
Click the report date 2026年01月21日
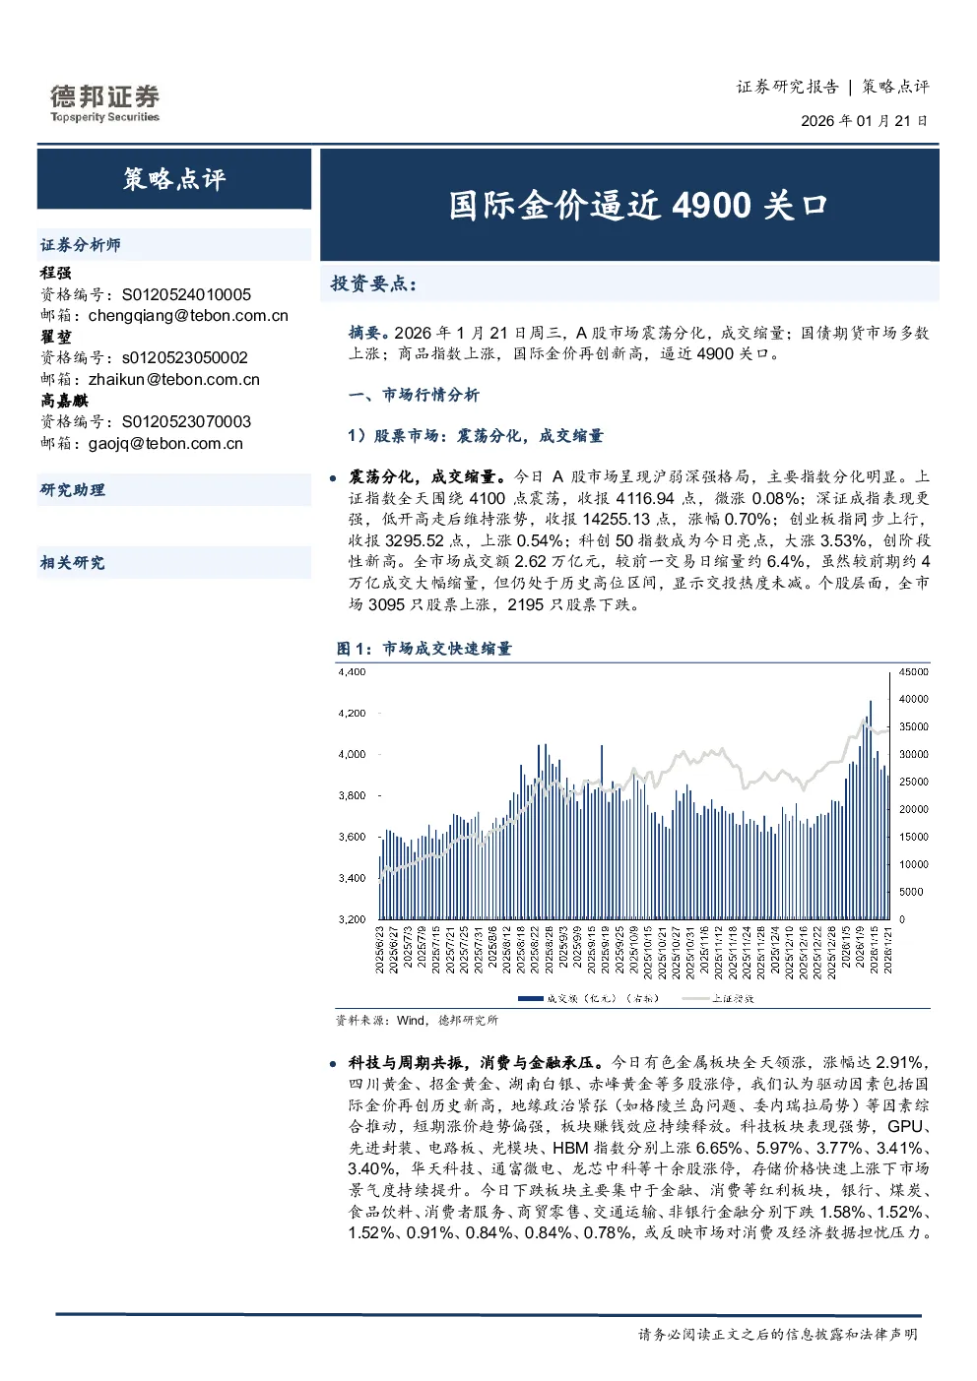click(x=864, y=121)
